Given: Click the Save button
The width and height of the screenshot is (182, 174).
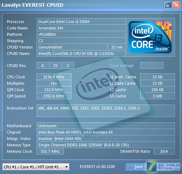Looking at the screenshot, I should (x=138, y=167).
